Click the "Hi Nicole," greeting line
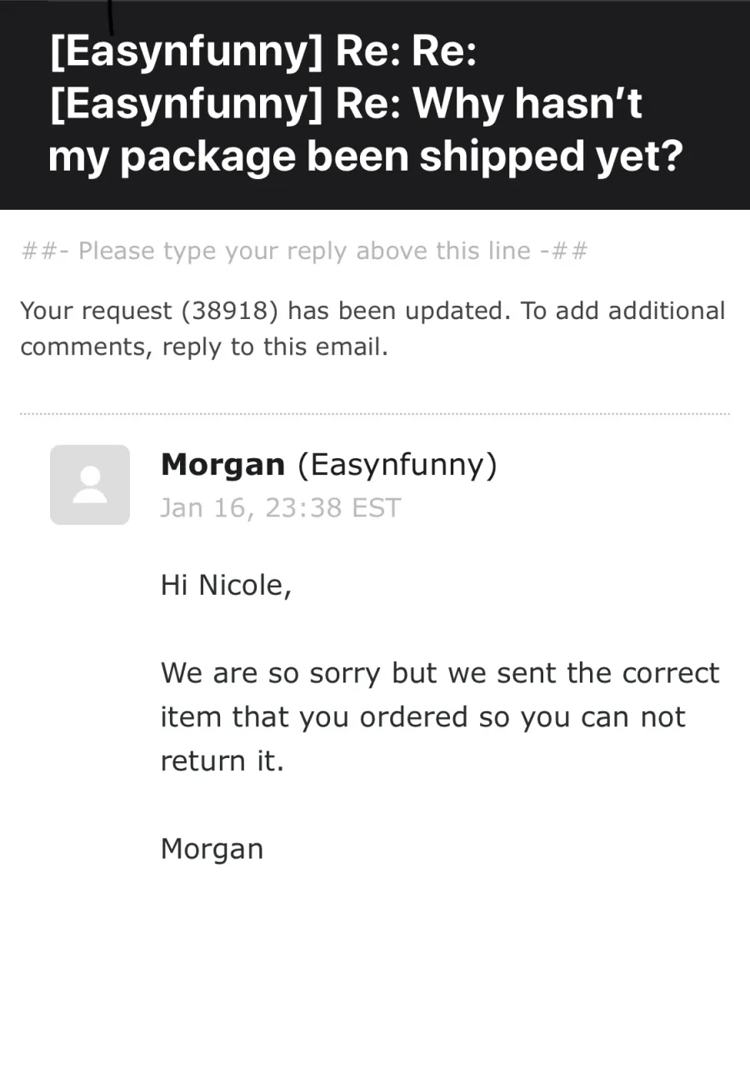This screenshot has height=1067, width=750. pos(226,586)
